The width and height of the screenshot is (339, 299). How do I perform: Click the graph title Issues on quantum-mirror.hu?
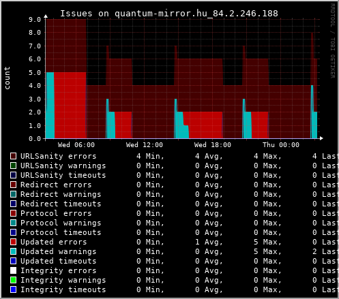(169, 14)
